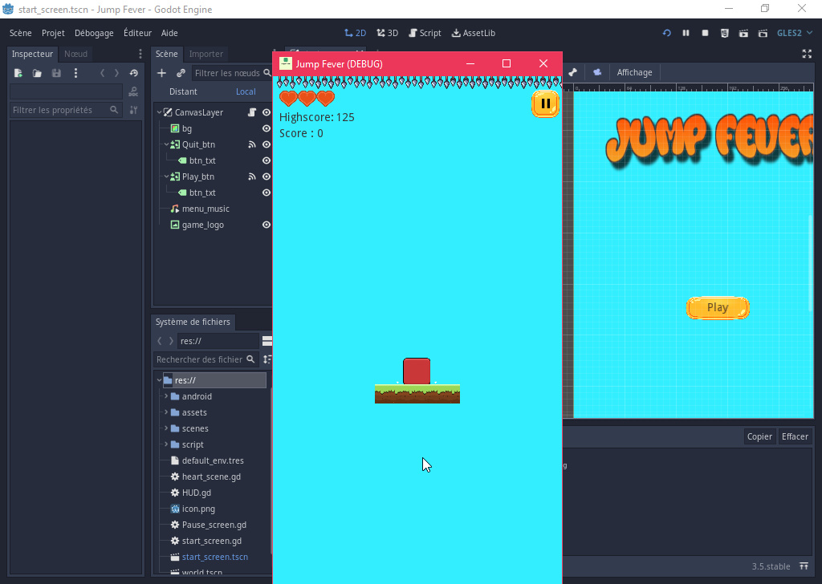Switch to the Nœud tab
The image size is (822, 584).
(x=76, y=54)
